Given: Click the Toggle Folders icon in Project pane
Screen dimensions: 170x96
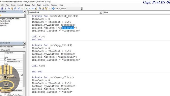Looking at the screenshot, I should pos(1,15).
